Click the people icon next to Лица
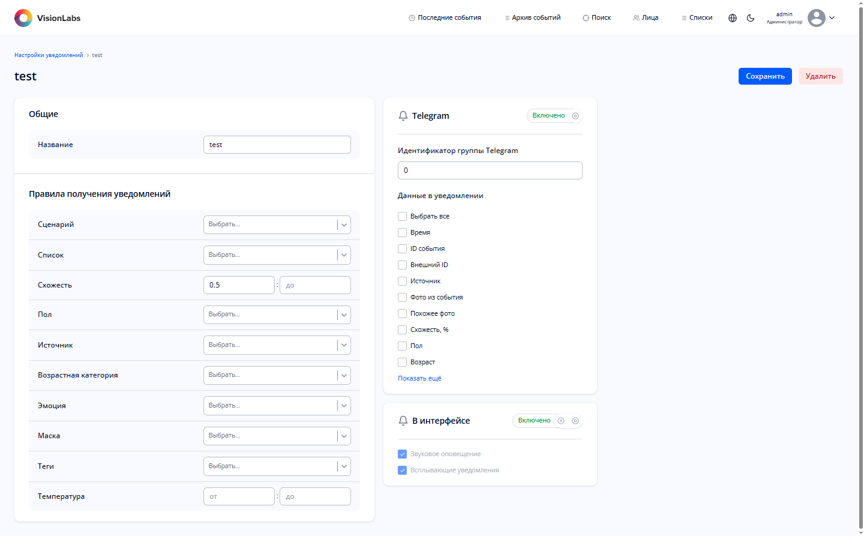Image resolution: width=864 pixels, height=536 pixels. point(636,18)
